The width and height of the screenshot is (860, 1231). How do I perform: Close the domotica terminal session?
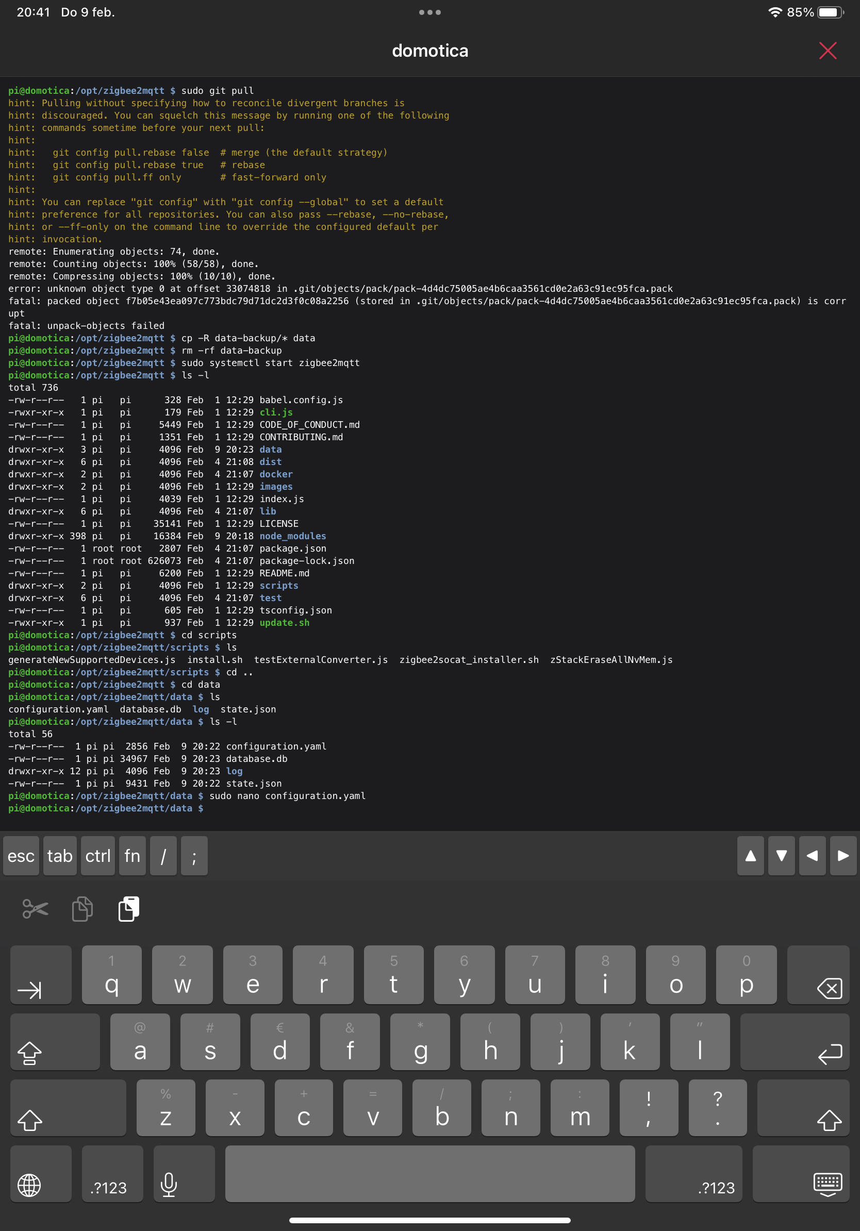coord(828,51)
